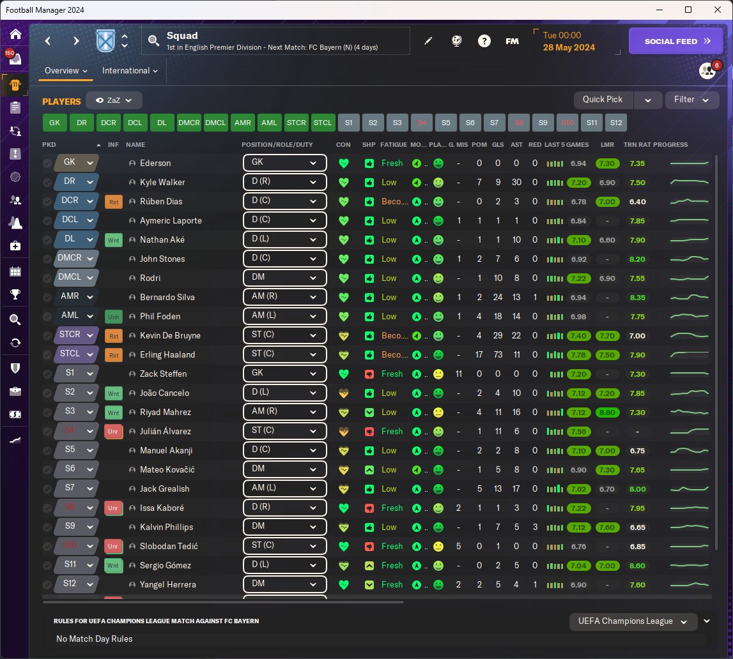The image size is (733, 659).
Task: Open the Training cones icon in sidebar
Action: coord(15,223)
